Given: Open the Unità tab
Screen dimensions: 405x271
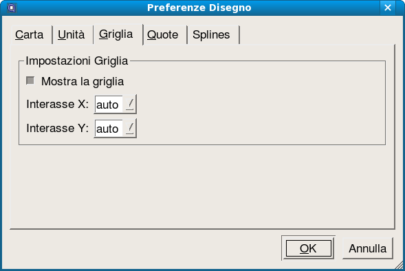Looking at the screenshot, I should pyautogui.click(x=72, y=34).
